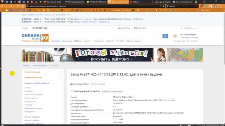
Task: Open Статус клиента in the sidebar
Action: (31, 98)
